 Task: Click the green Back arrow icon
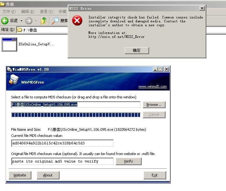[x=5, y=21]
